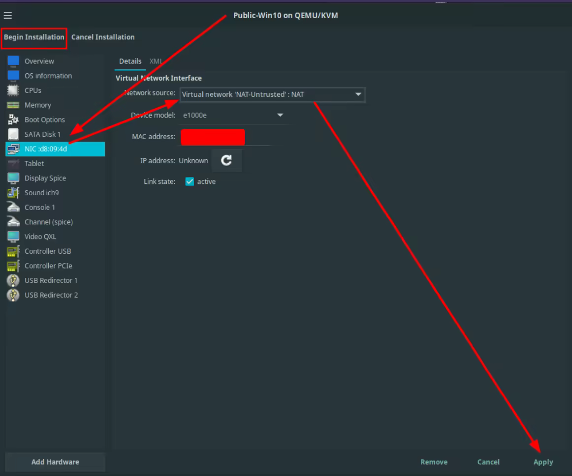
Task: Click Begin Installation
Action: coord(34,37)
